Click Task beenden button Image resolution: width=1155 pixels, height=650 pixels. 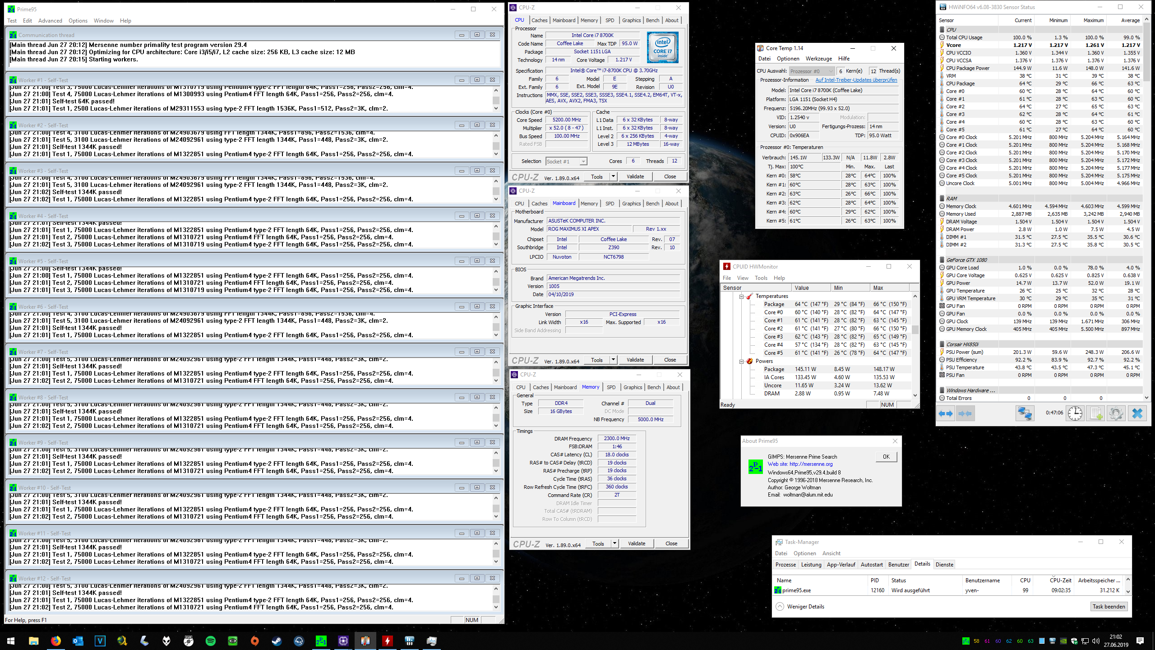(1109, 607)
